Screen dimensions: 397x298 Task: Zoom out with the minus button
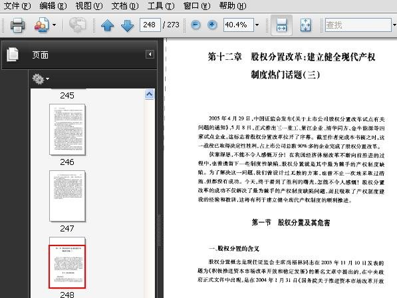[x=196, y=25]
